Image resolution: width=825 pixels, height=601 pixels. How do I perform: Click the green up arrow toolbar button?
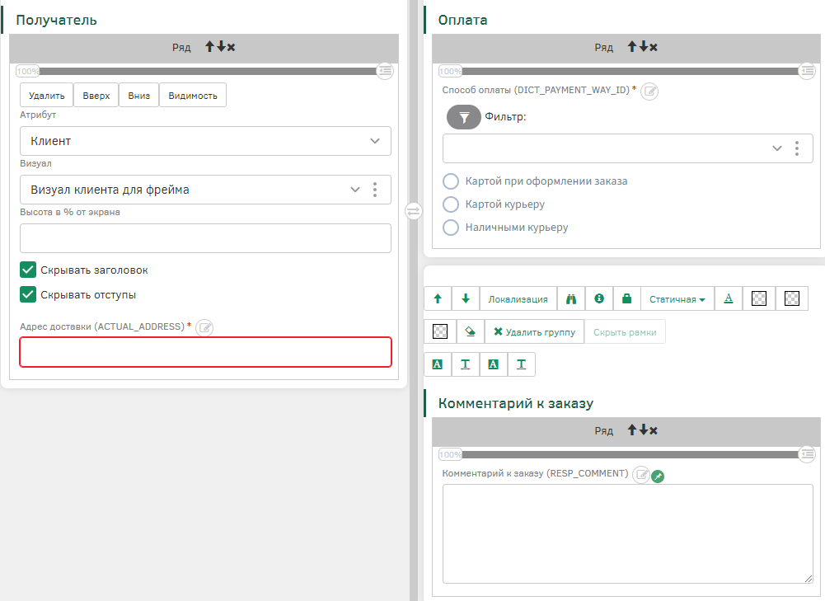point(438,299)
